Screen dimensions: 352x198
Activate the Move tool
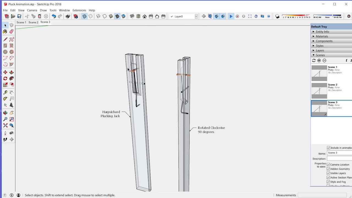(5, 72)
